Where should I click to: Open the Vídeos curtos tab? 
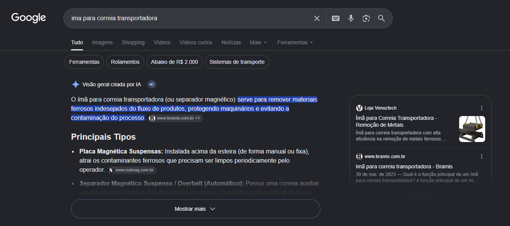[x=196, y=42]
